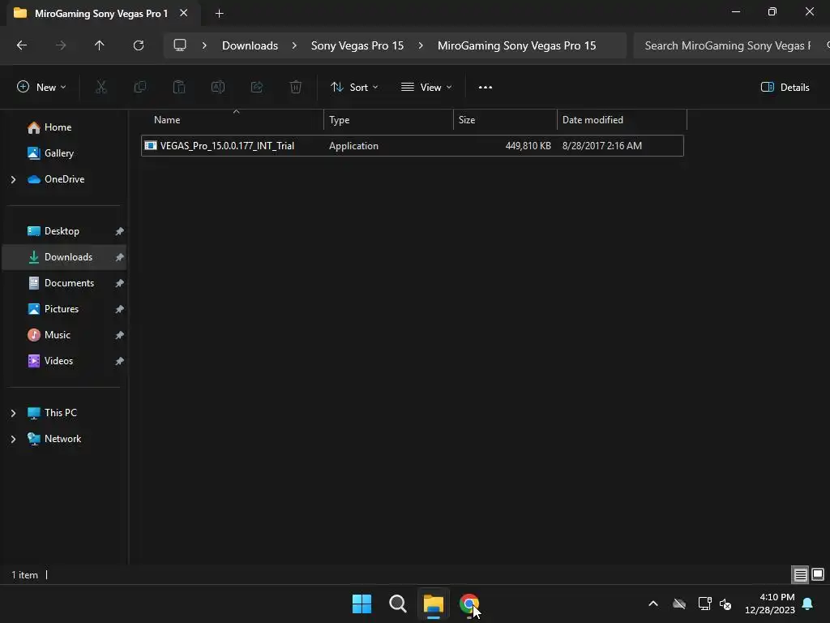Sort by the Name column header
Viewport: 830px width, 623px height.
[x=233, y=120]
